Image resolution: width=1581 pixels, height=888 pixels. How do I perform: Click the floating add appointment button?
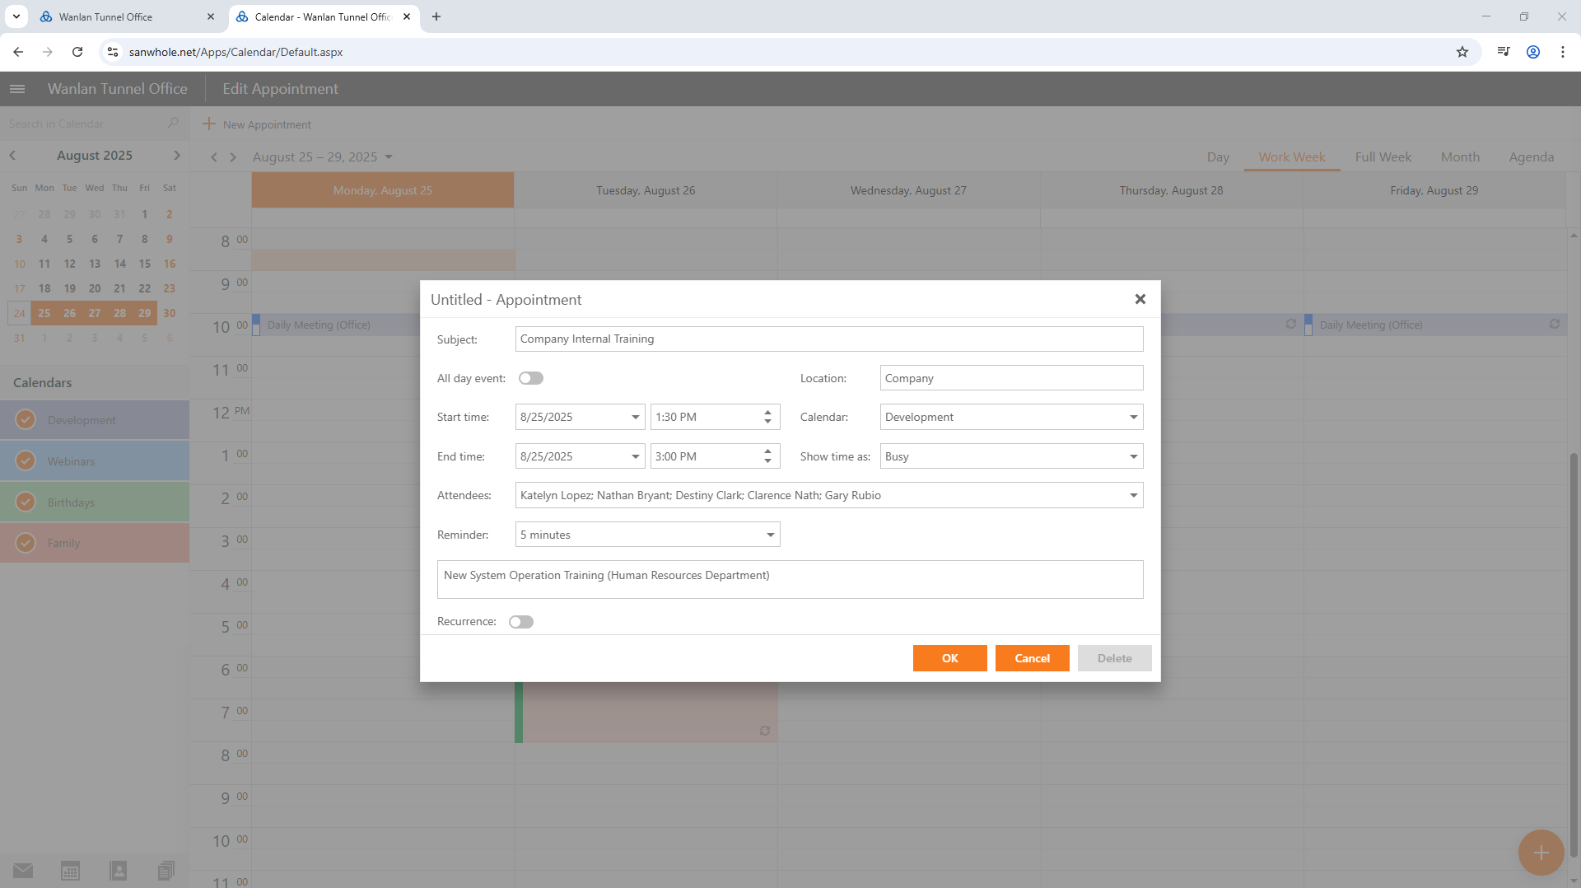pyautogui.click(x=1541, y=853)
